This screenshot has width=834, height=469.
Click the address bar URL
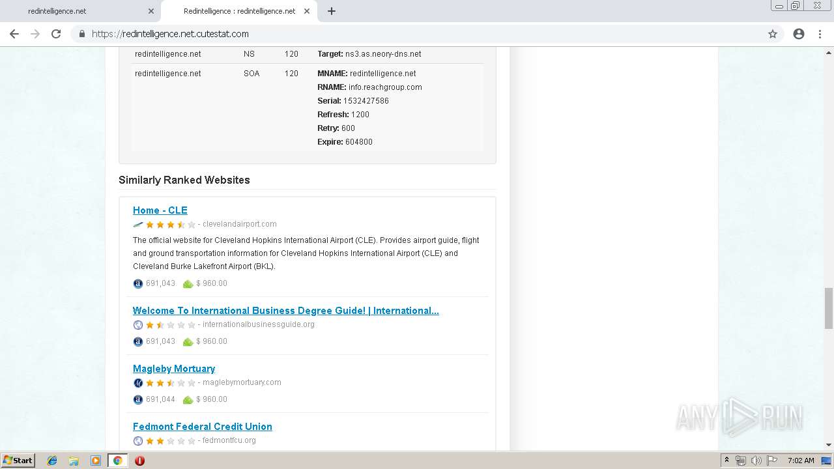(170, 34)
